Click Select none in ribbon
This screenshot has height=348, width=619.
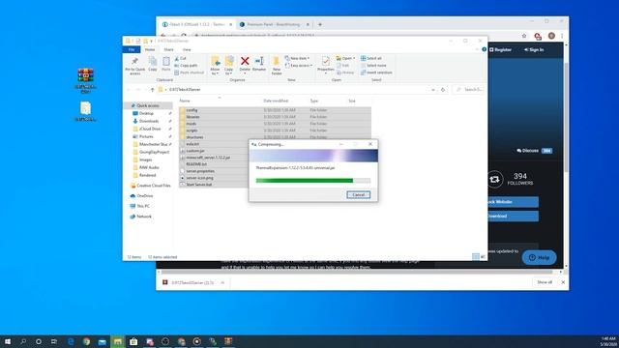(x=373, y=66)
